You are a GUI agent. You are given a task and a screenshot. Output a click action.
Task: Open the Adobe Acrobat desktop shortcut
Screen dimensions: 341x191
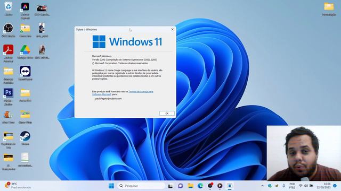tap(9, 53)
